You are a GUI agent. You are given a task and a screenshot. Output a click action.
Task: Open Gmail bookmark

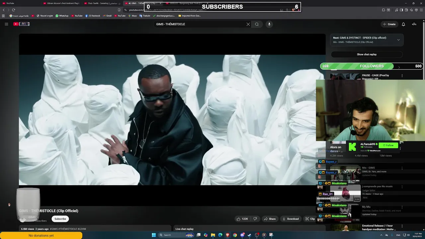(x=107, y=16)
